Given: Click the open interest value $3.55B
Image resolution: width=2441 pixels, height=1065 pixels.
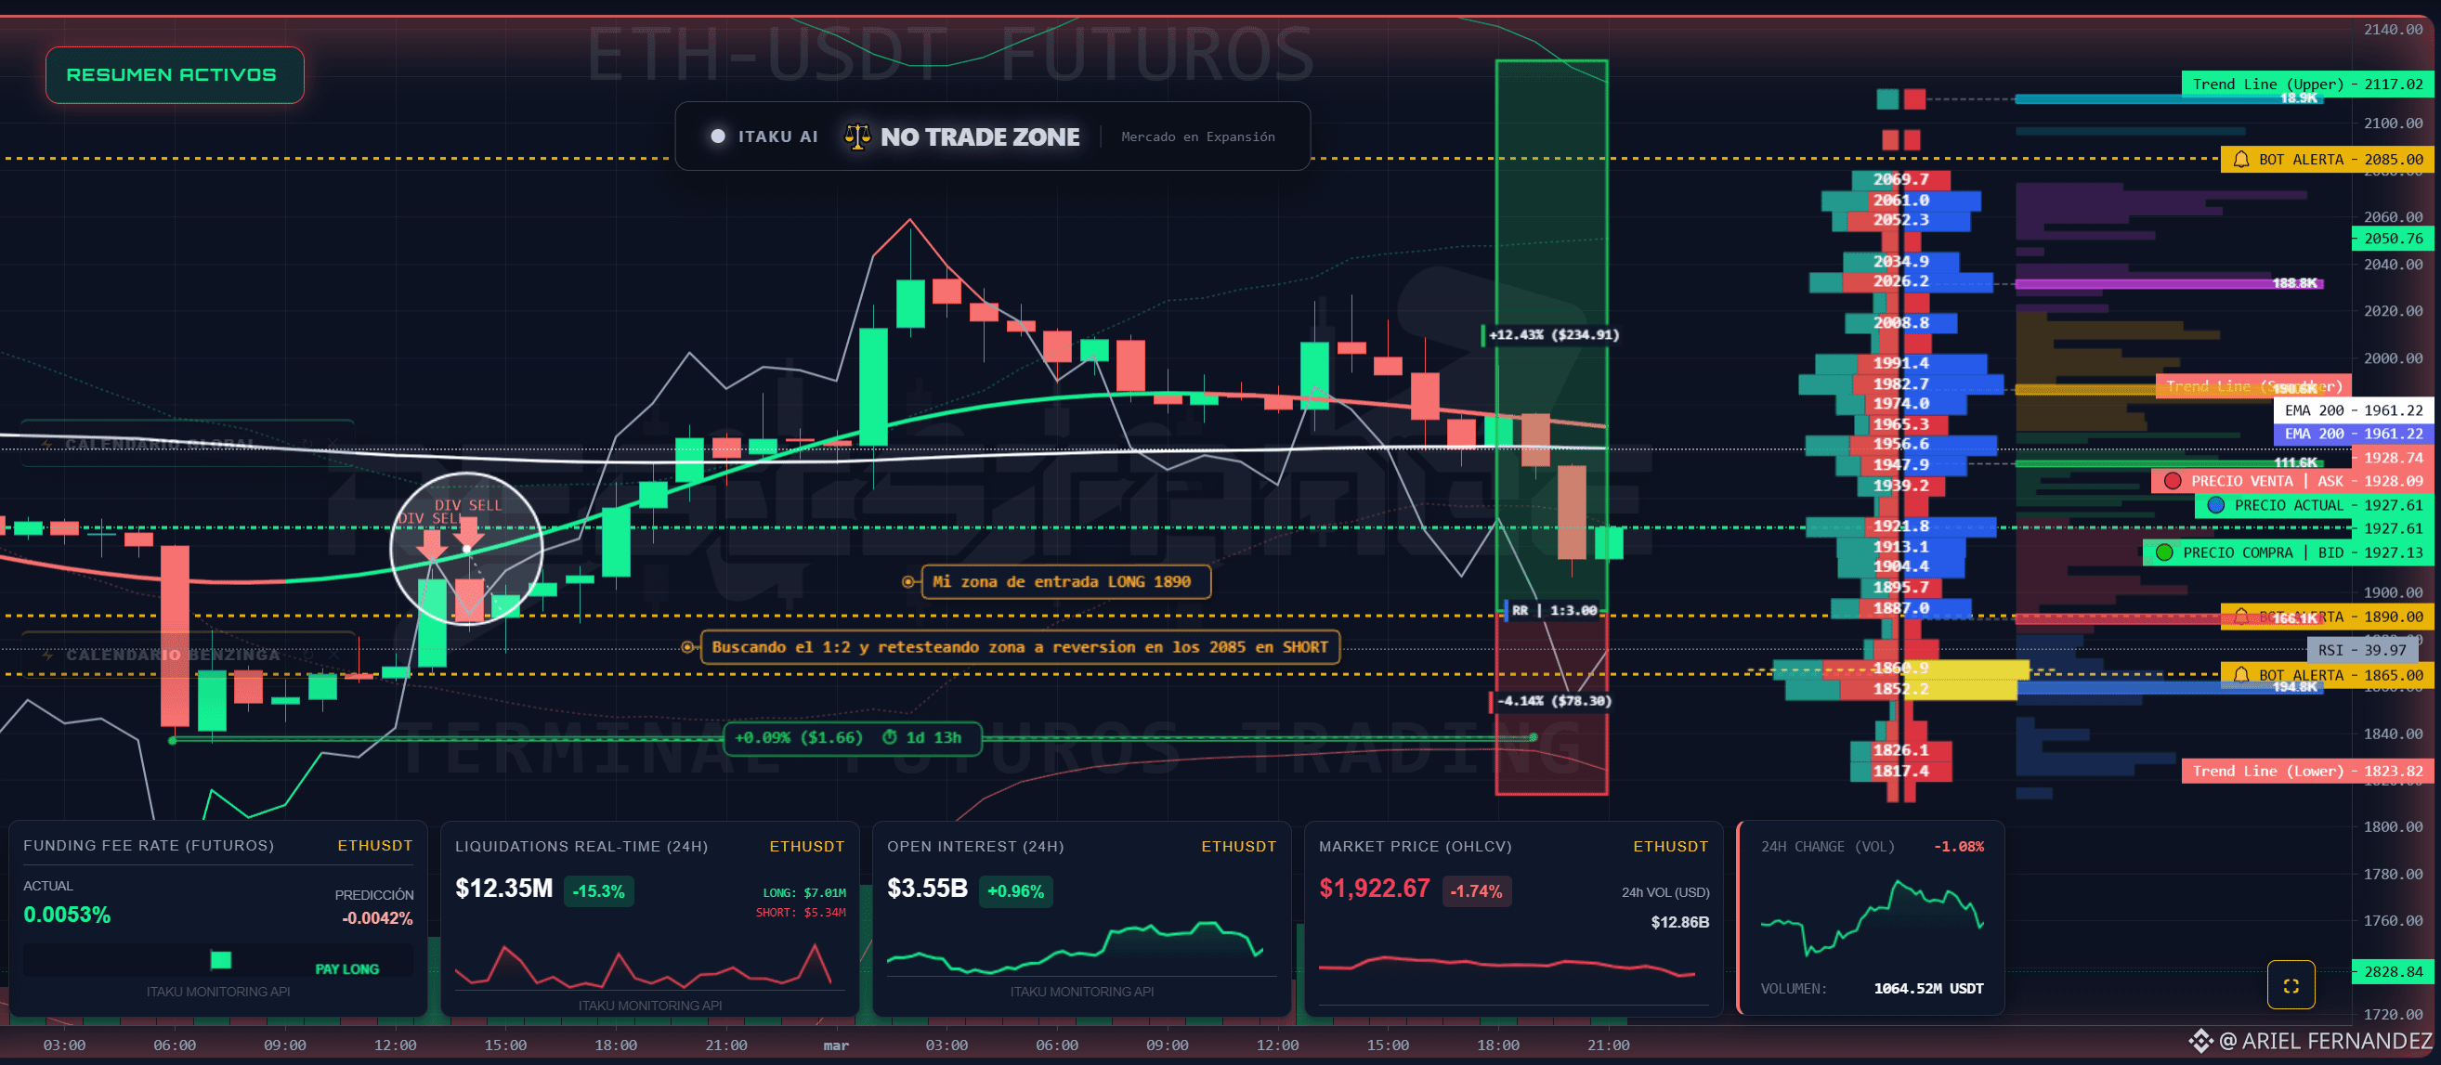Looking at the screenshot, I should [928, 889].
